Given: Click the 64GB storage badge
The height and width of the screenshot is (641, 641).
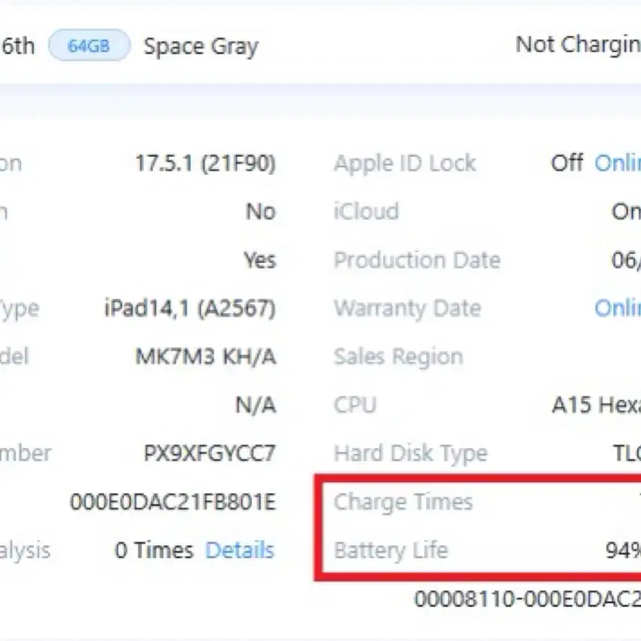Looking at the screenshot, I should click(89, 45).
